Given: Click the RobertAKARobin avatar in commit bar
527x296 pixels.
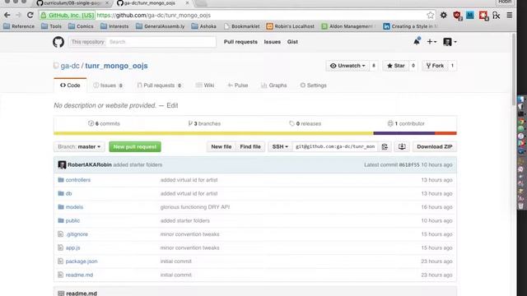Looking at the screenshot, I should click(x=62, y=164).
